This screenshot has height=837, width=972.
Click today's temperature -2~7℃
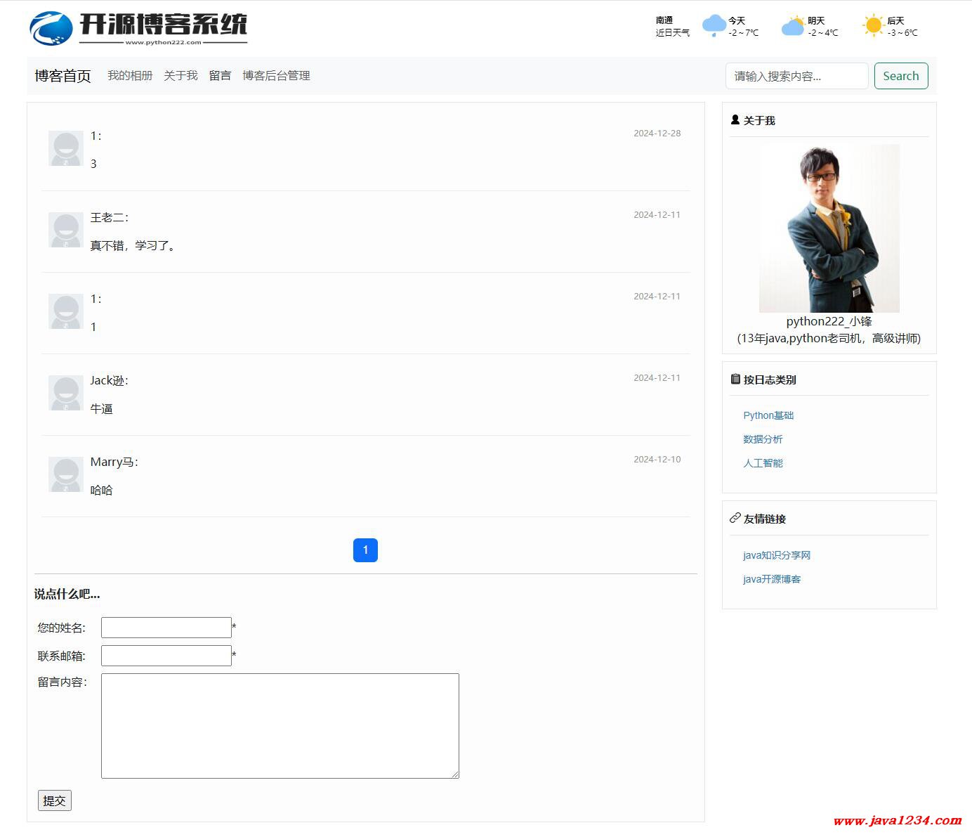pyautogui.click(x=743, y=32)
